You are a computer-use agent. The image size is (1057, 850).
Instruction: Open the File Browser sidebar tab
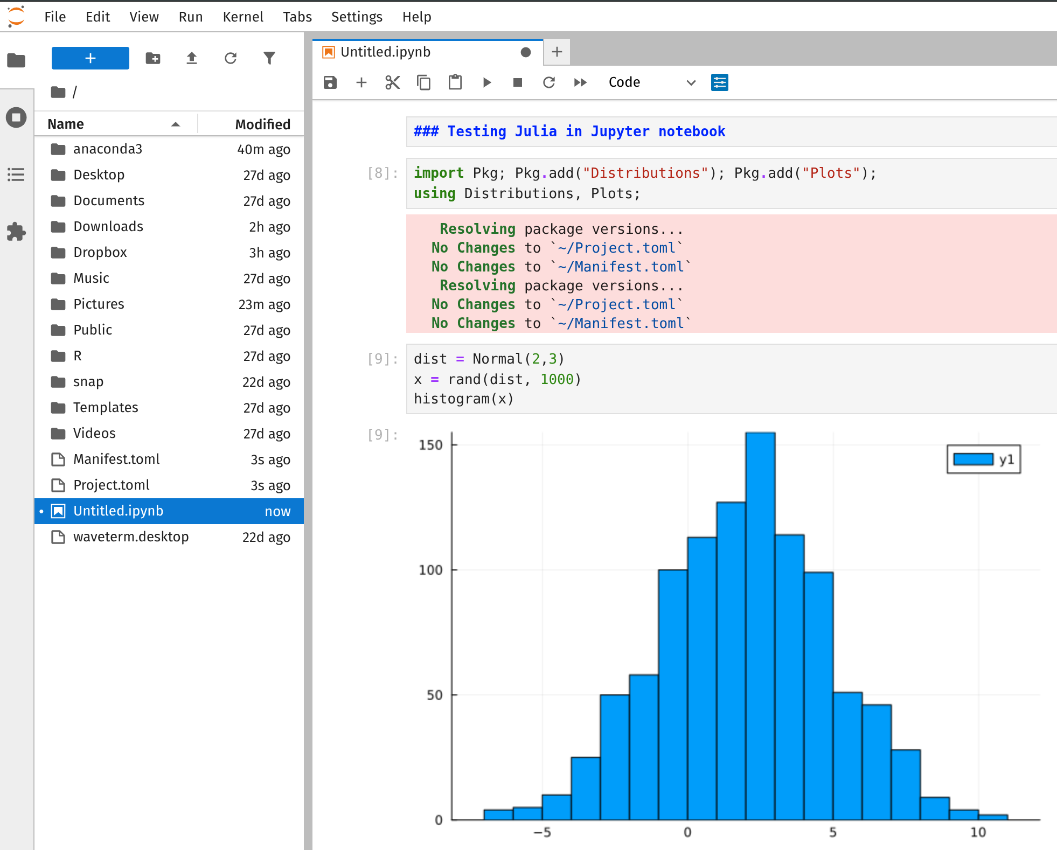(x=16, y=60)
